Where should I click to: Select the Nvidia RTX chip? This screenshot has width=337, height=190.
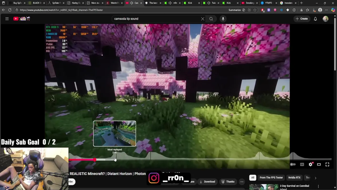[294, 178]
